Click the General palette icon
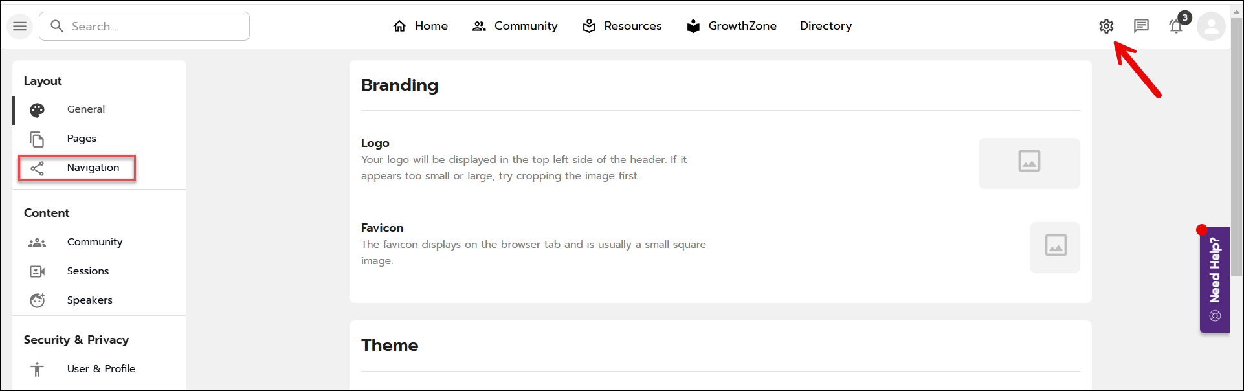The width and height of the screenshot is (1244, 391). coord(38,110)
